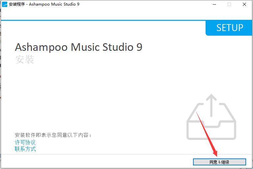The height and width of the screenshot is (169, 253).
Task: Click the separator line above 同意 & 继续
Action: click(x=126, y=154)
